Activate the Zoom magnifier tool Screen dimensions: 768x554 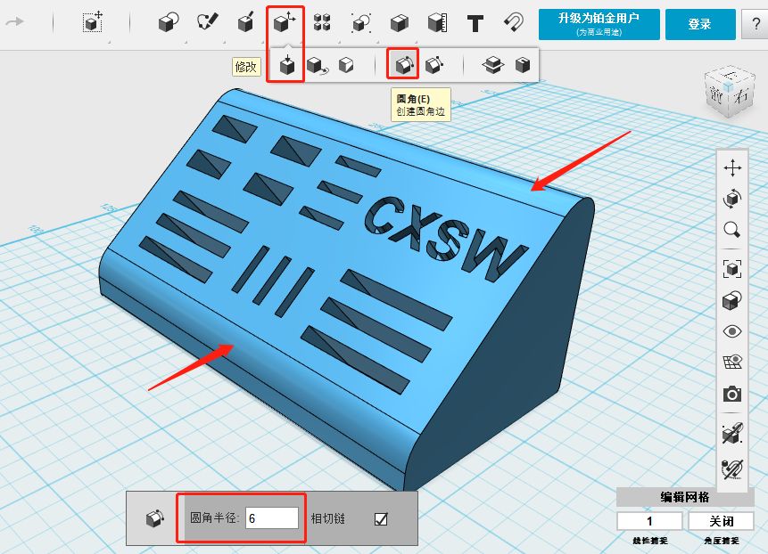(x=732, y=229)
